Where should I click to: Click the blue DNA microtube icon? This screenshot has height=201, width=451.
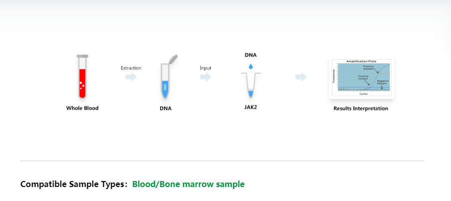tap(168, 77)
